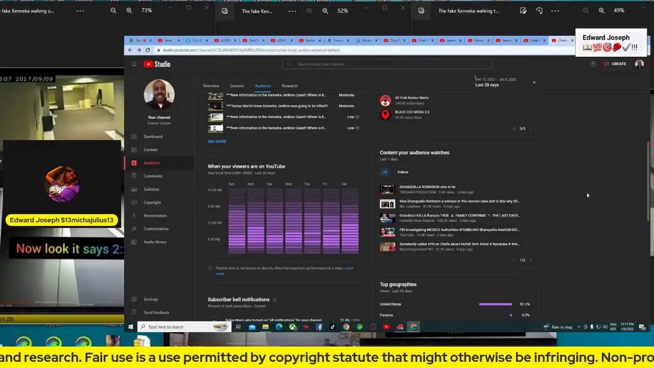Open the account avatar in Studio header
Image resolution: width=654 pixels, height=368 pixels.
tap(639, 64)
